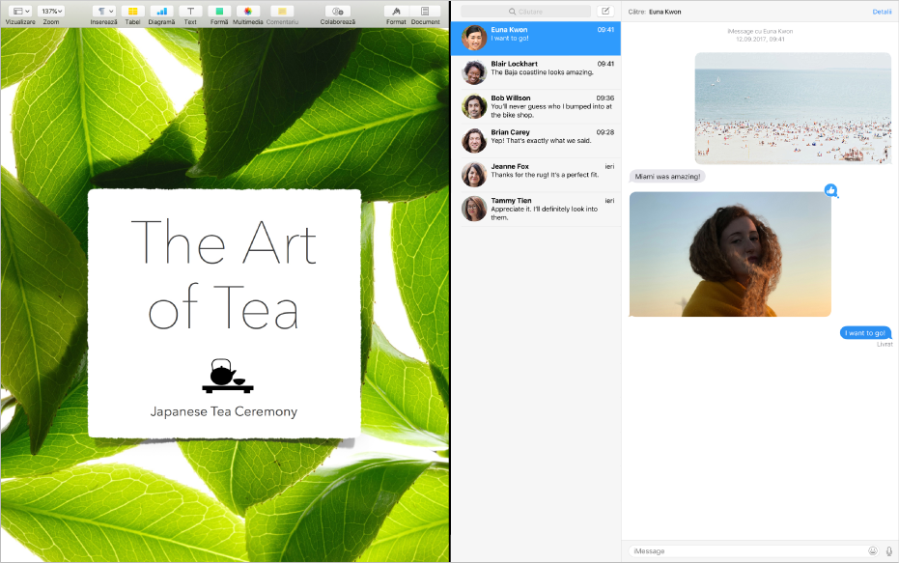Toggle the Document sidebar panel

425,12
